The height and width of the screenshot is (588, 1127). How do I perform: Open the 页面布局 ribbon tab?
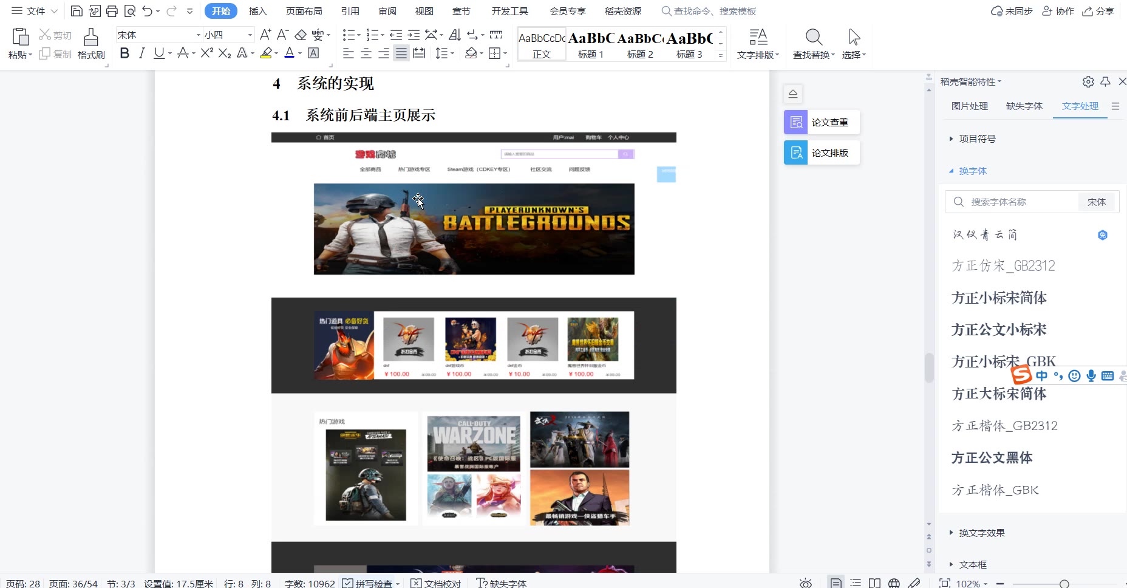pyautogui.click(x=304, y=11)
